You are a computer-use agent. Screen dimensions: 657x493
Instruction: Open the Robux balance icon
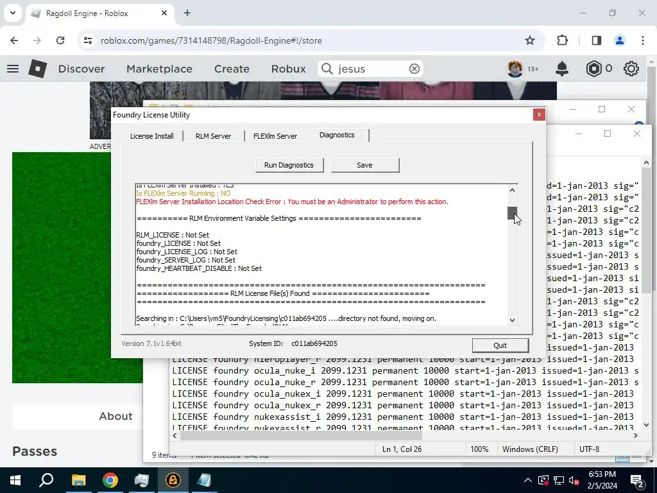coord(593,69)
